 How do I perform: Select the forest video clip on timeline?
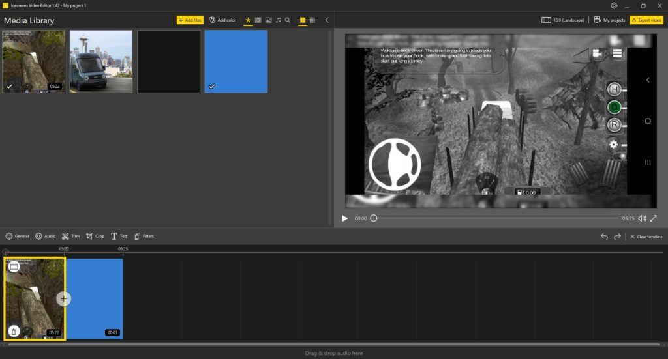pyautogui.click(x=35, y=298)
